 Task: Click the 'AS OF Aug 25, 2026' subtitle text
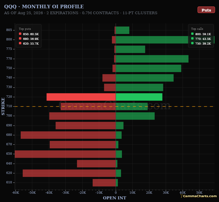23,13
